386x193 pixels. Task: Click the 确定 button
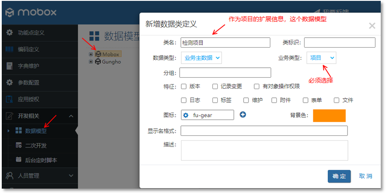click(x=339, y=176)
